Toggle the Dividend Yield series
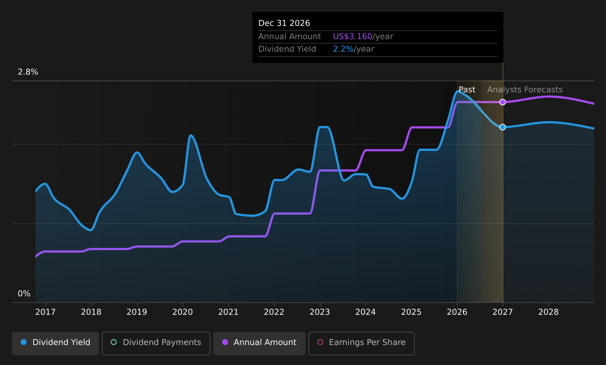This screenshot has height=365, width=606. pyautogui.click(x=55, y=343)
